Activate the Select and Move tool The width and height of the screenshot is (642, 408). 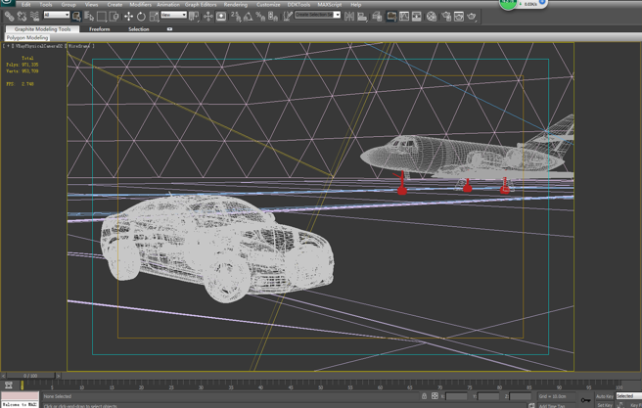tap(128, 16)
